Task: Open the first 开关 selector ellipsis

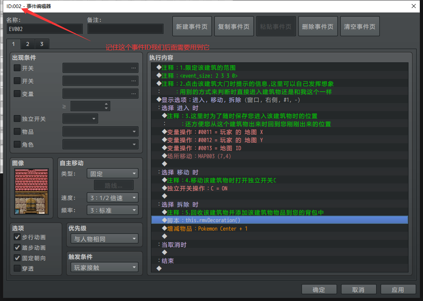Action: pyautogui.click(x=133, y=68)
